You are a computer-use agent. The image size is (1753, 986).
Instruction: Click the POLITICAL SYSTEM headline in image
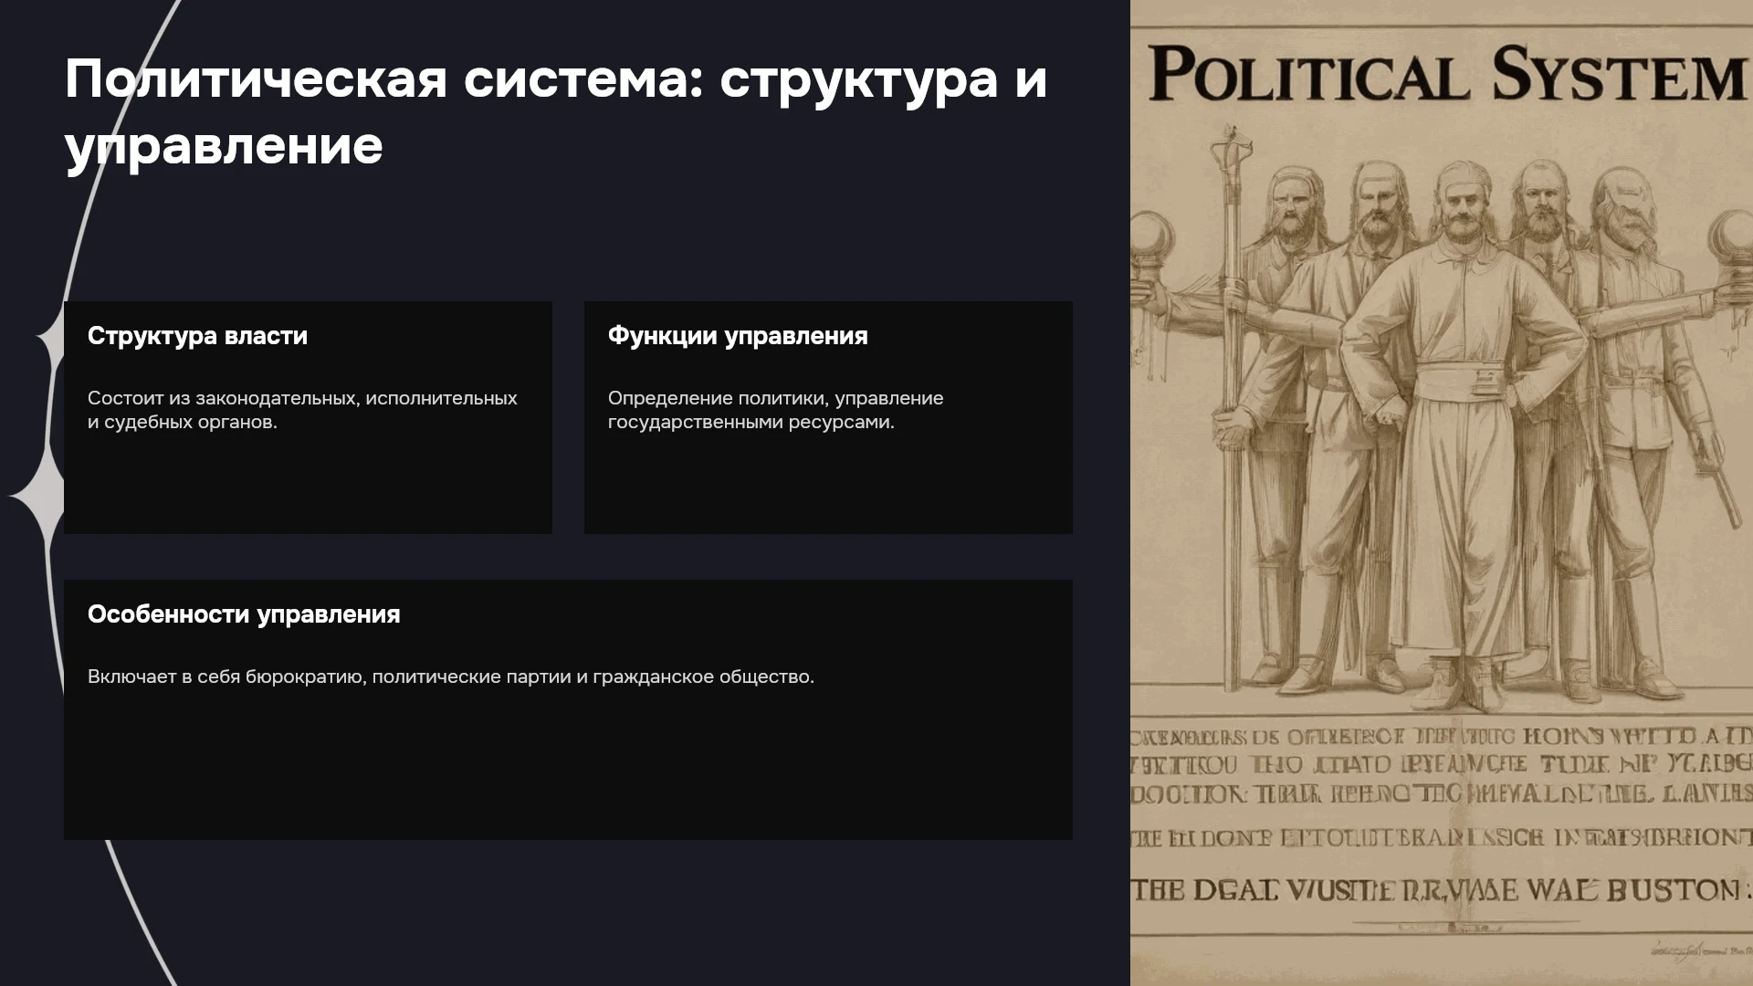[1447, 73]
